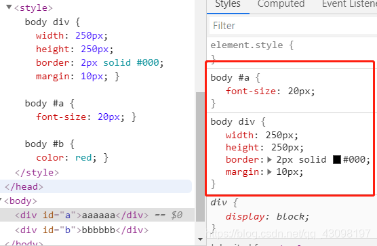This screenshot has height=246, width=377.
Task: Click the scrollbar down arrow
Action: click(x=200, y=239)
